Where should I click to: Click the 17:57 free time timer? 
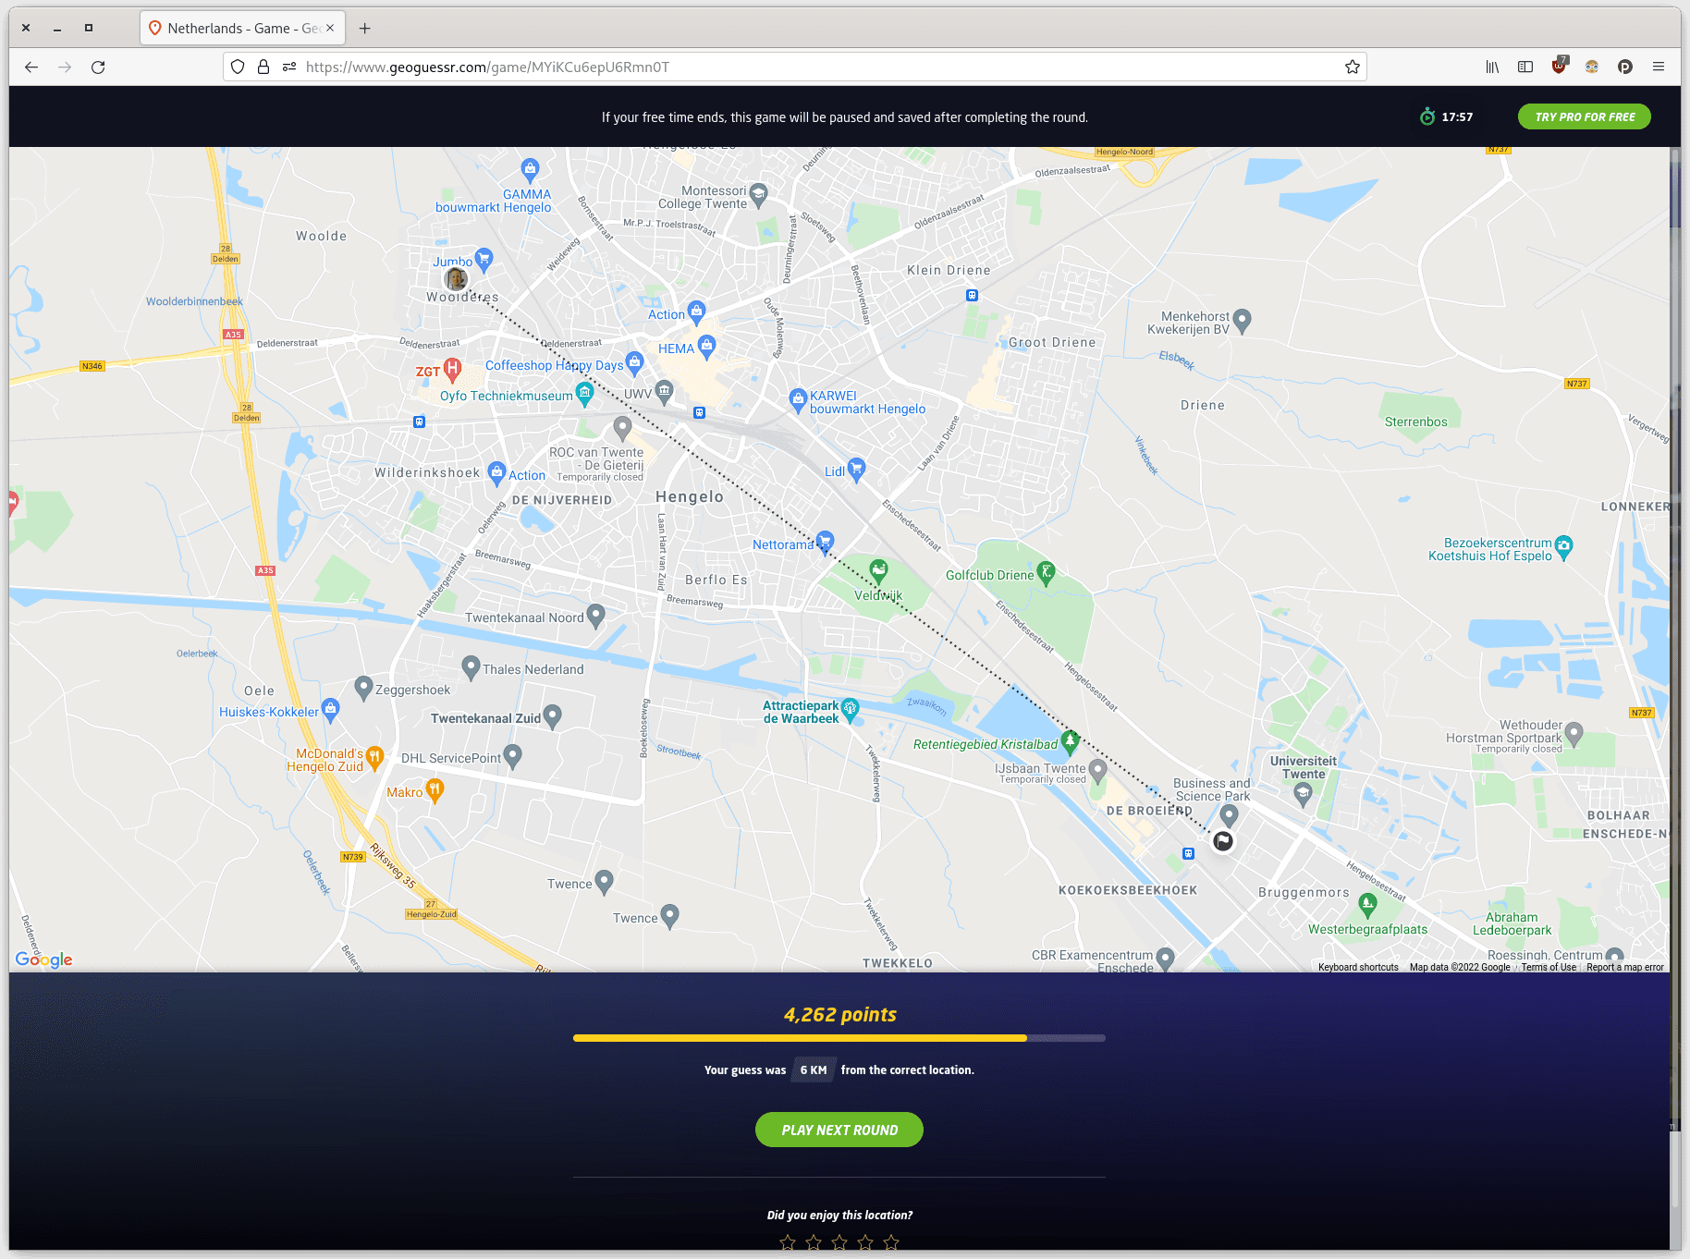pos(1447,116)
